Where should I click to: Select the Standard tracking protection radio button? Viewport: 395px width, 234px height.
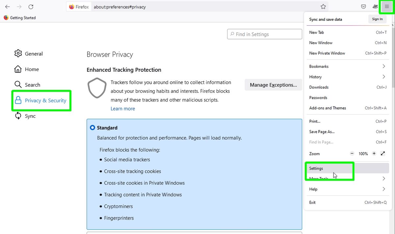(92, 127)
